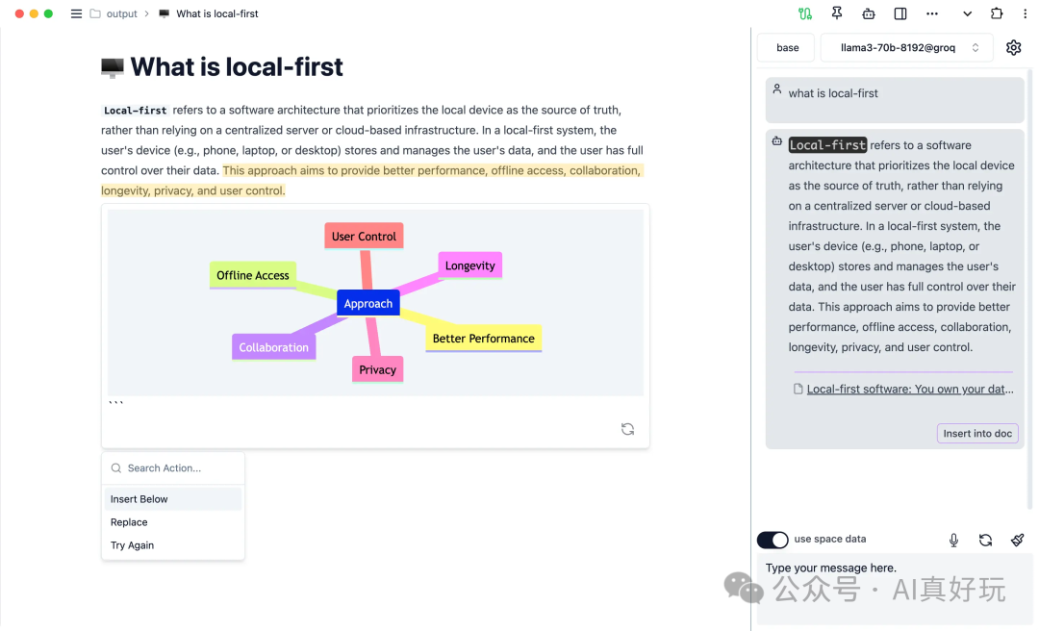The image size is (1039, 631).
Task: Click the refresh icon below mind map
Action: pos(627,430)
